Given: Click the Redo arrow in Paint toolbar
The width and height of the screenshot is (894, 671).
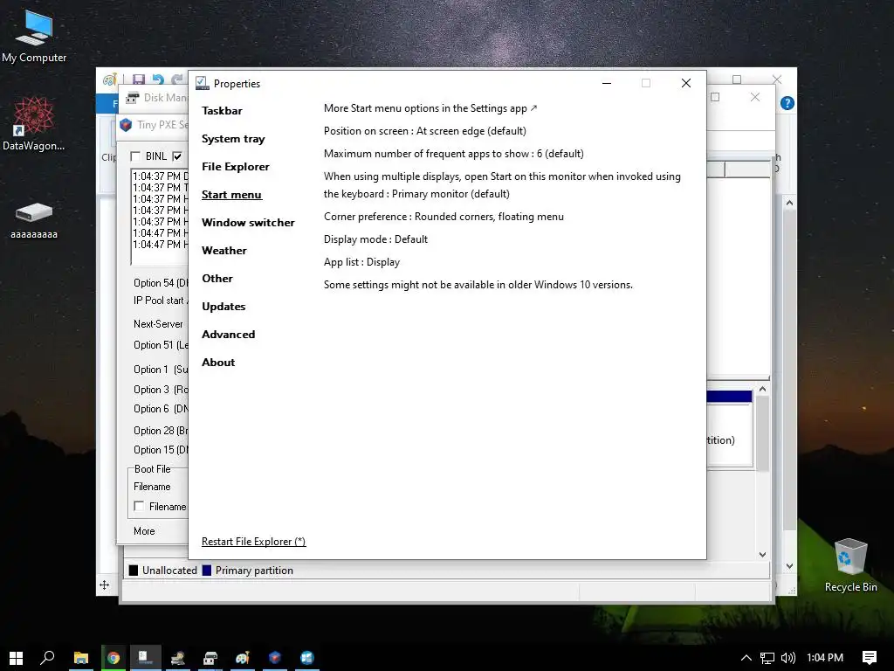Looking at the screenshot, I should pos(177,80).
